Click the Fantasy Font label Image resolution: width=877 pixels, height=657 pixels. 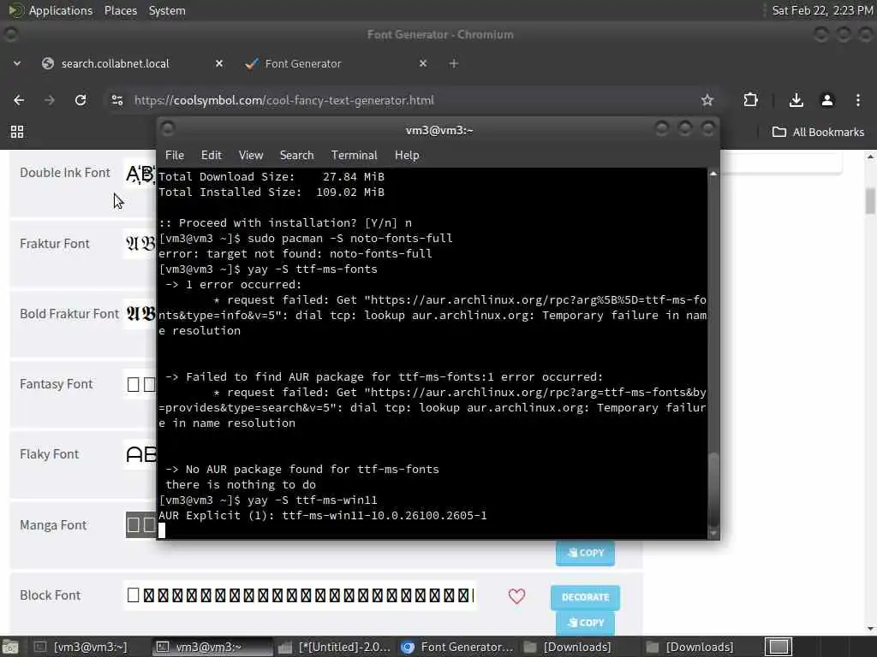click(56, 384)
